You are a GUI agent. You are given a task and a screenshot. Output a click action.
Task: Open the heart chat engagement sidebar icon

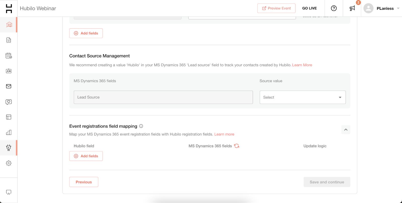point(9,102)
